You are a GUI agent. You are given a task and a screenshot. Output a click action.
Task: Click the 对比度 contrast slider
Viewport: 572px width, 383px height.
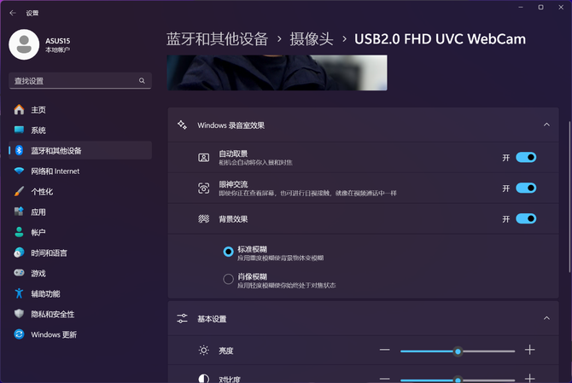point(458,380)
